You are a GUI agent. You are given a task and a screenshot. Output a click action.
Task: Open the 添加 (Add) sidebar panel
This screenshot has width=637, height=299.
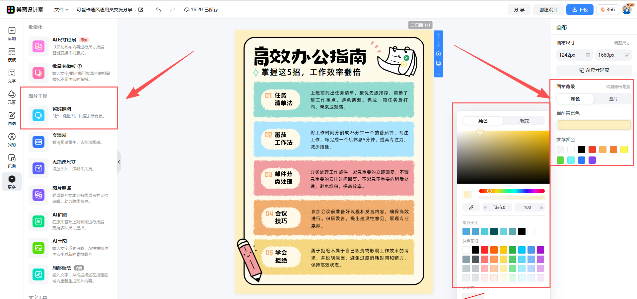point(12,34)
